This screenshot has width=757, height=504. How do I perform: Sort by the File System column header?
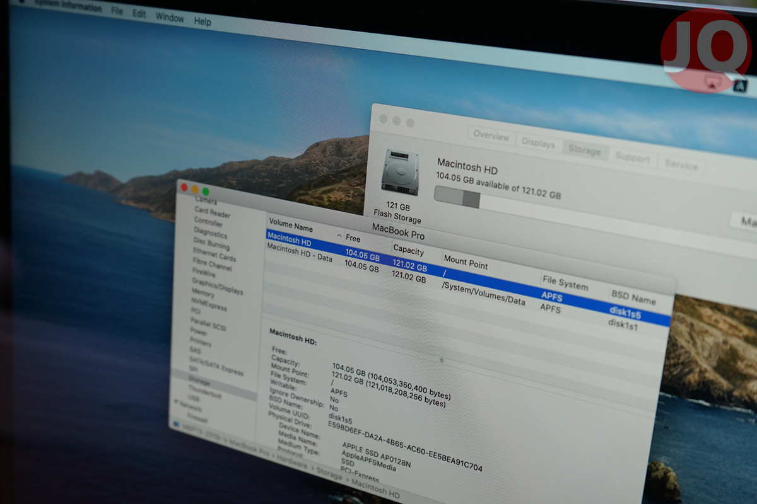click(x=564, y=283)
